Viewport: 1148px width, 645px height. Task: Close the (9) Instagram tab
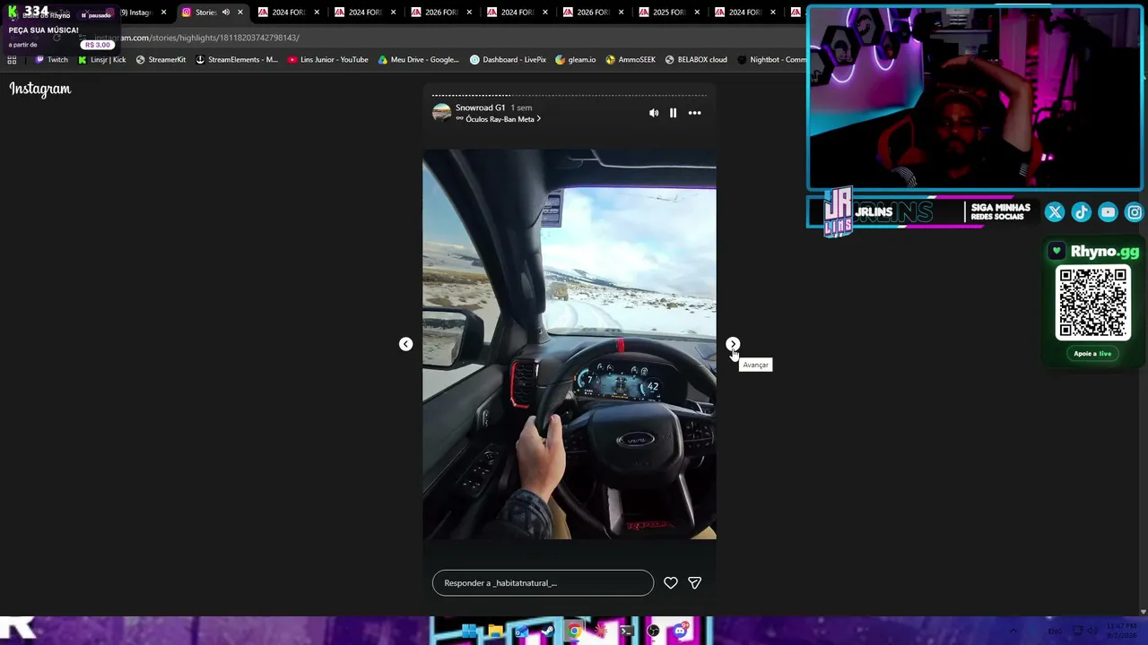pyautogui.click(x=163, y=13)
